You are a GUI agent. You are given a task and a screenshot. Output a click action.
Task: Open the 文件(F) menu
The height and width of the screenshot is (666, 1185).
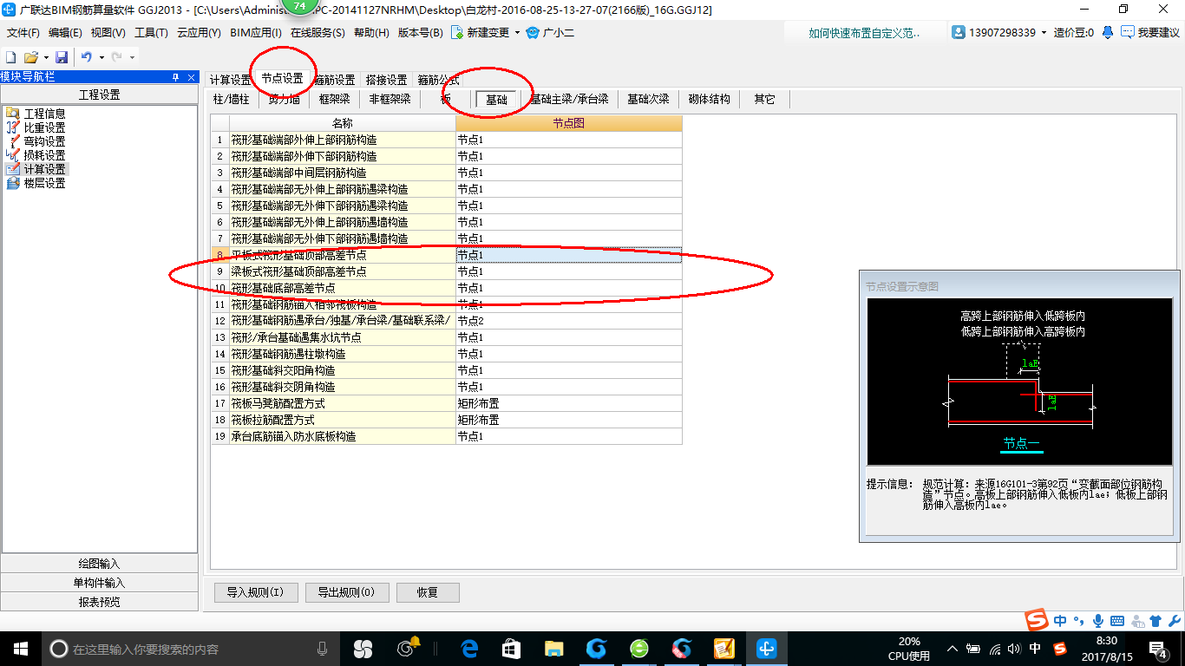23,33
